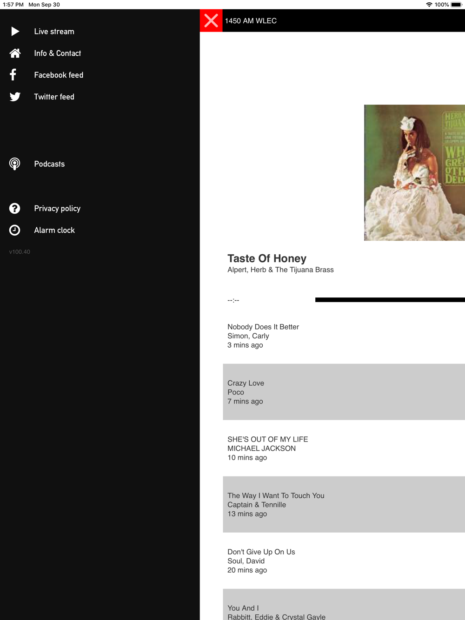Open Podcasts menu item
Image resolution: width=465 pixels, height=620 pixels.
pyautogui.click(x=100, y=164)
